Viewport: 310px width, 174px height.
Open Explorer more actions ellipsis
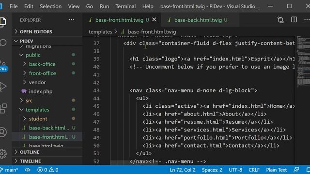(71, 20)
